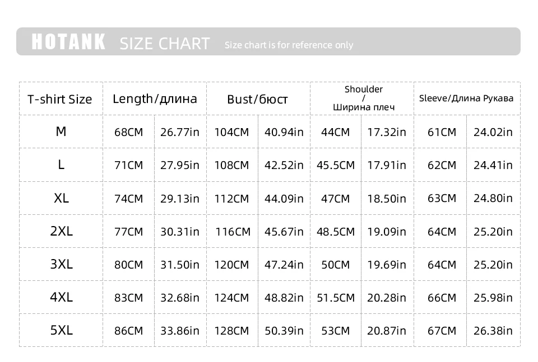Screen dimensions: 538x362
Task: Click the HOTANK brand logo text
Action: click(x=68, y=42)
